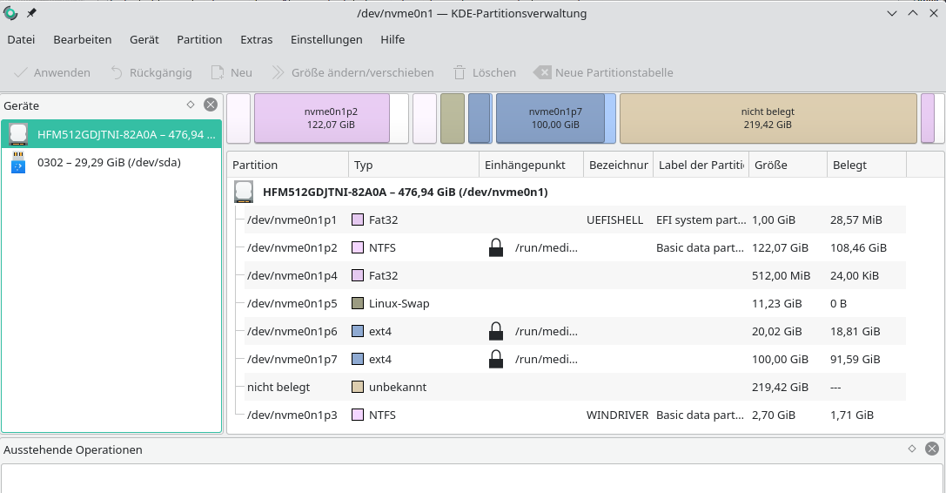Open the Extras menu
The image size is (946, 493).
[257, 40]
